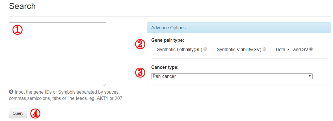Click the Both SL and SV label text

(292, 50)
